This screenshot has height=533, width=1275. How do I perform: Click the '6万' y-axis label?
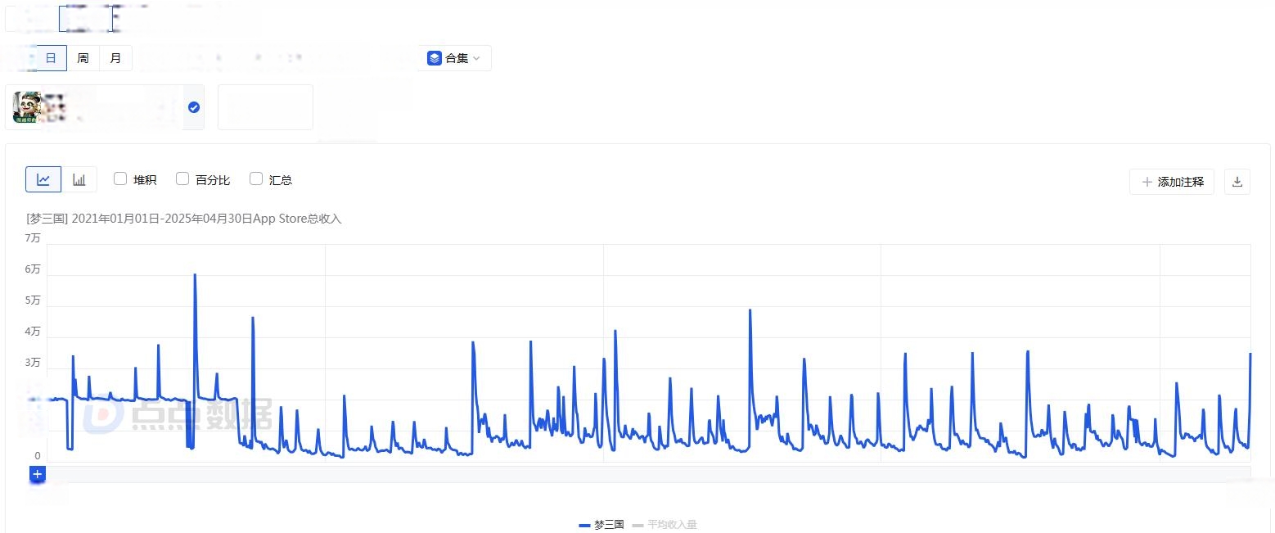(x=33, y=269)
